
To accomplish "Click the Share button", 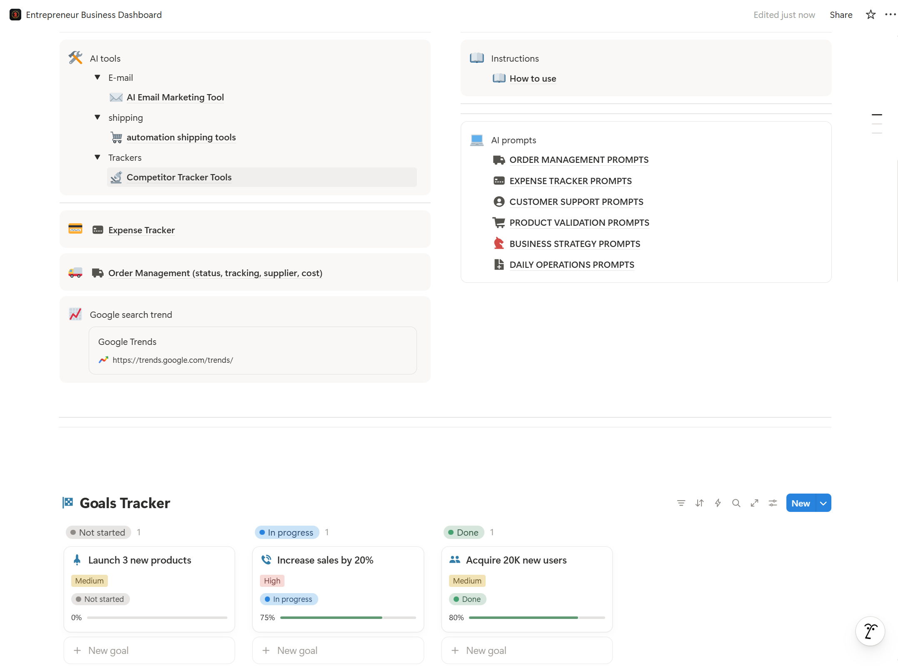I will (x=841, y=15).
